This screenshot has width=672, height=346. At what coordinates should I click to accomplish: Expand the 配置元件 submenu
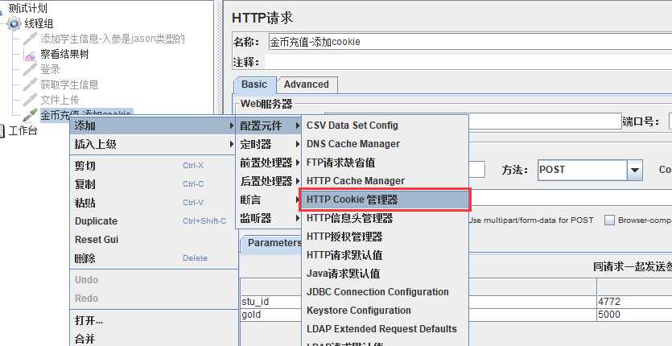click(269, 126)
